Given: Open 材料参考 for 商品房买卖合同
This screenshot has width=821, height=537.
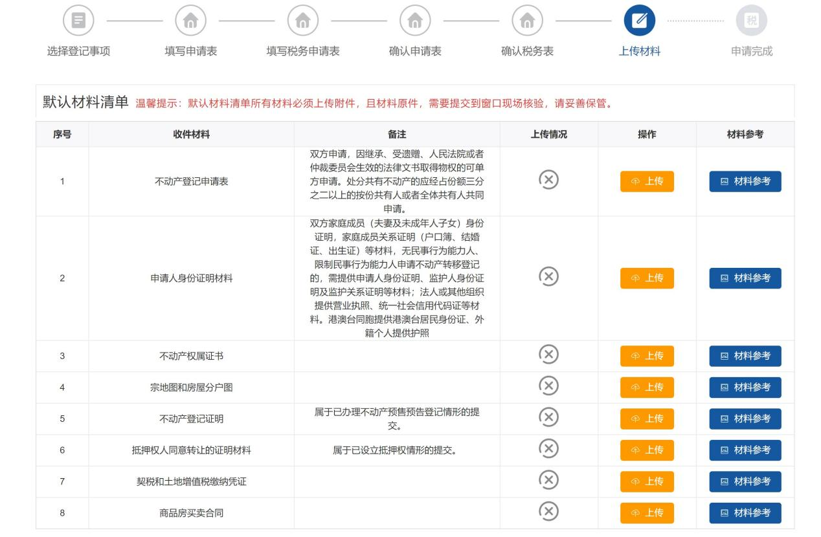Looking at the screenshot, I should pyautogui.click(x=745, y=513).
